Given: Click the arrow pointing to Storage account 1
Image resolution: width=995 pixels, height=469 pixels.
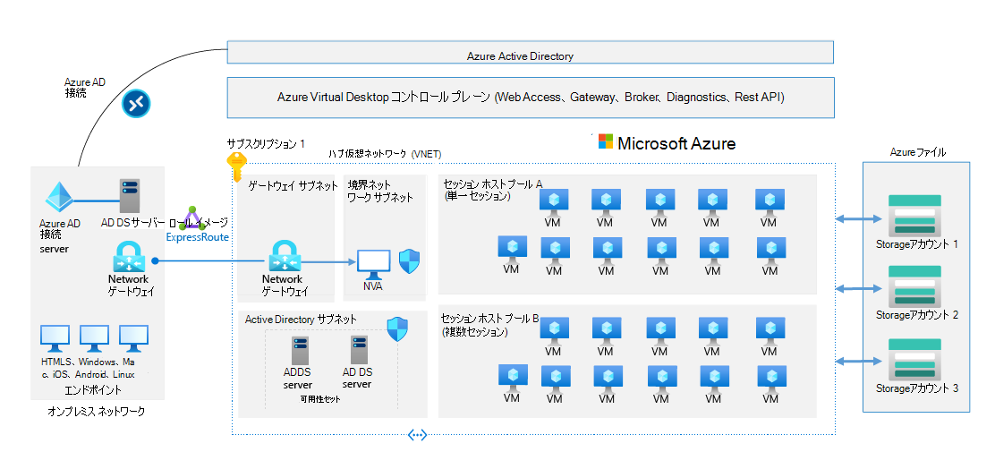Looking at the screenshot, I should 860,219.
